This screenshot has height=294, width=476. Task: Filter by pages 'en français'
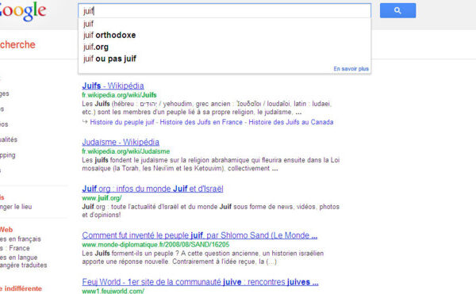click(21, 239)
